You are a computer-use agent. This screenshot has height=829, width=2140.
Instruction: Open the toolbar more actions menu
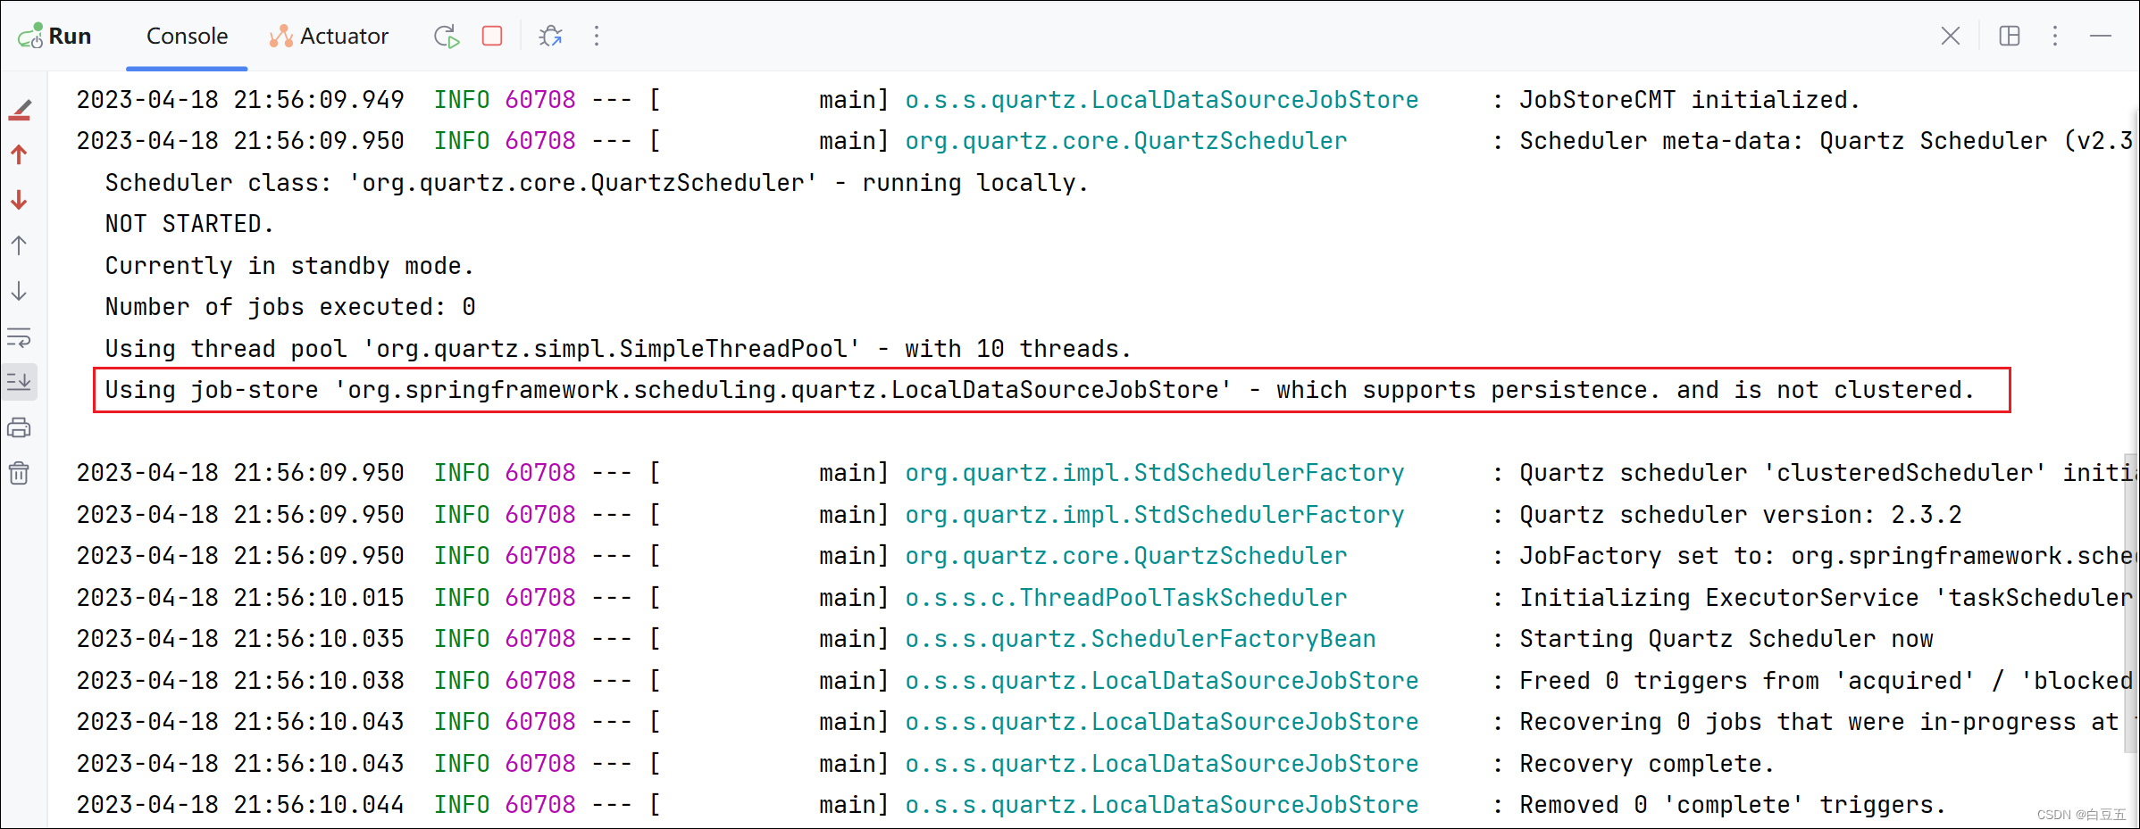click(597, 37)
